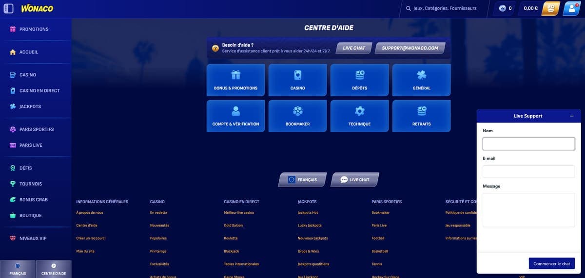
Task: Click the Live Chat button with speech bubble
Action: [x=355, y=180]
